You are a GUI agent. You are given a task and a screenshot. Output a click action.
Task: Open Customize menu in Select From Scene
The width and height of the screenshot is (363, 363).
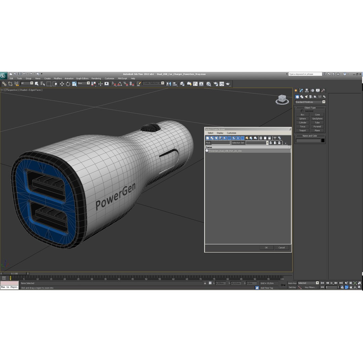tap(231, 133)
